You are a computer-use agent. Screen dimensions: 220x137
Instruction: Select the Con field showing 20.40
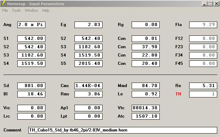pyautogui.click(x=146, y=63)
